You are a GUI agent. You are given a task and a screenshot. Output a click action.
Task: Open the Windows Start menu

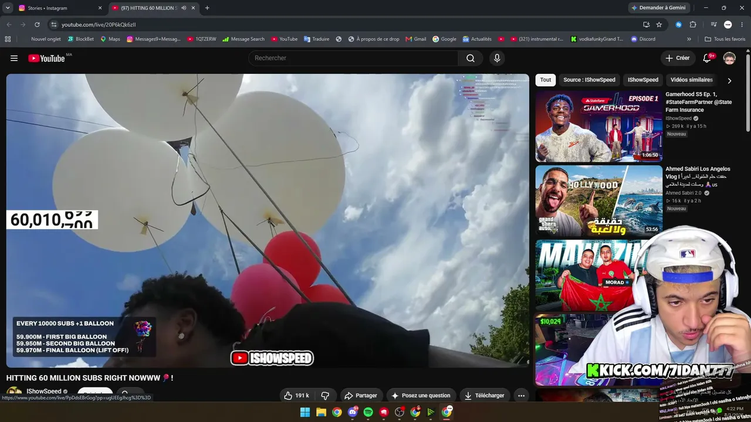click(305, 412)
